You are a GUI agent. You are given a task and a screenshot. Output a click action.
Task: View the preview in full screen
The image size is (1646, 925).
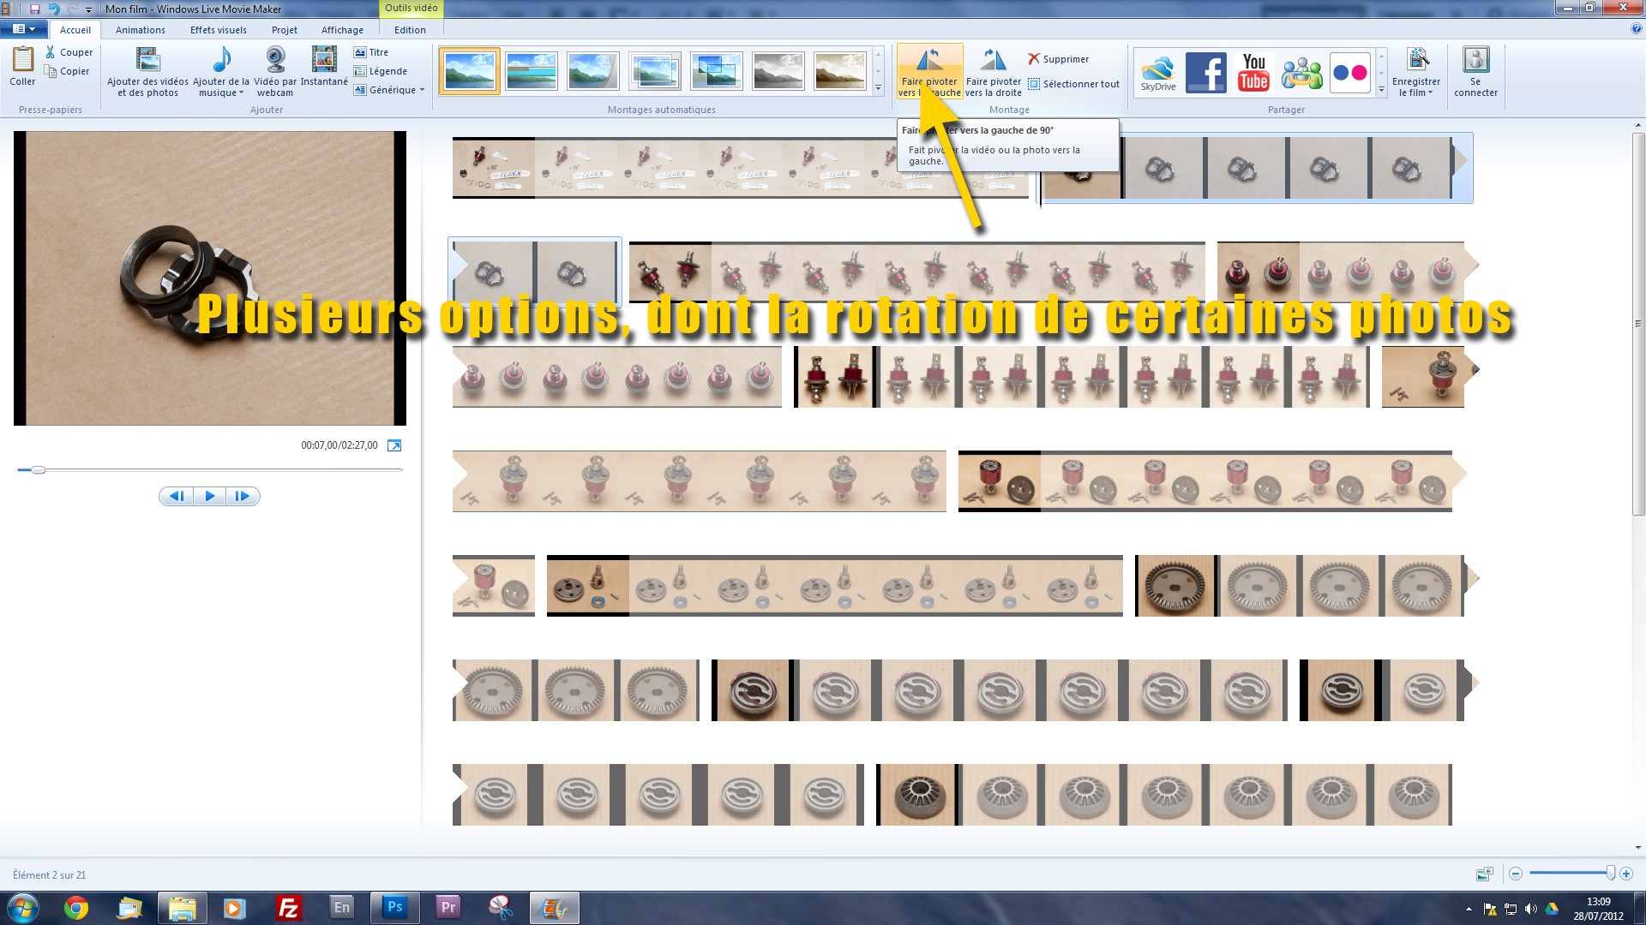tap(394, 445)
